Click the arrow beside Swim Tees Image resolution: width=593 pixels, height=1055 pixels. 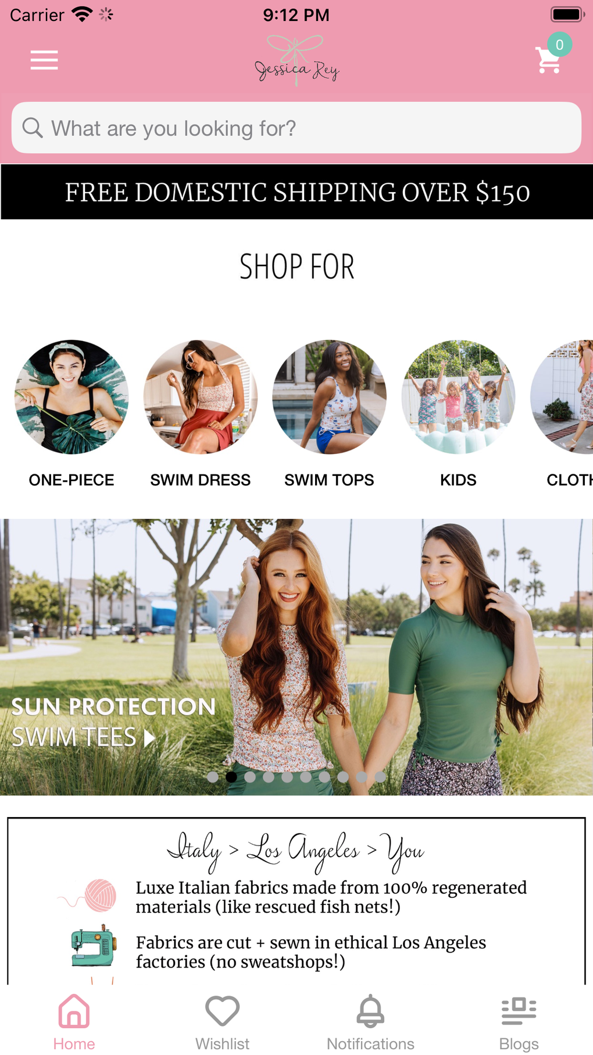[x=149, y=738]
